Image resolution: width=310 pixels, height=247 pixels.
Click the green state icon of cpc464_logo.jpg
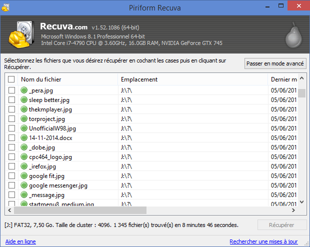tap(24, 156)
